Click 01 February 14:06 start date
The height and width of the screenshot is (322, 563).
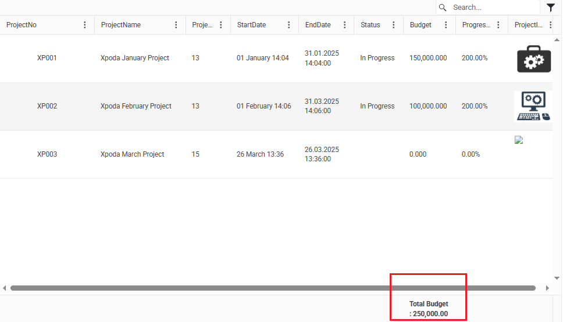[263, 106]
